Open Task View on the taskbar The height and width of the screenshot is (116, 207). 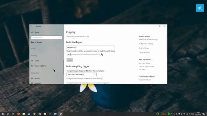tap(13, 114)
